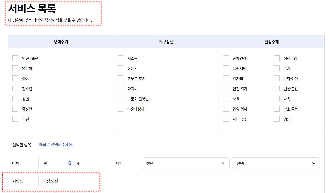330x193 pixels.
Task: Open the second 지역 선택 dropdown
Action: [276, 163]
